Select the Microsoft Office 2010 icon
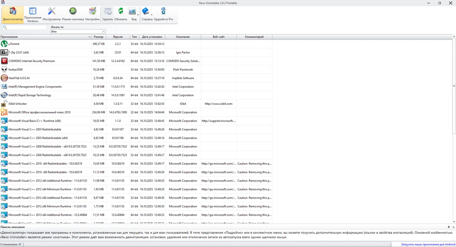The height and width of the screenshot is (247, 456). click(x=4, y=112)
